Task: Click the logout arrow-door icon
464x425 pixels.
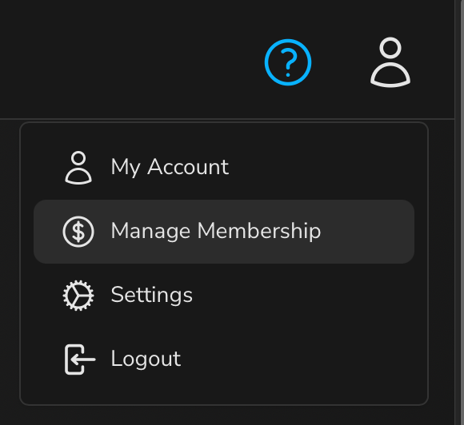Action: (80, 359)
